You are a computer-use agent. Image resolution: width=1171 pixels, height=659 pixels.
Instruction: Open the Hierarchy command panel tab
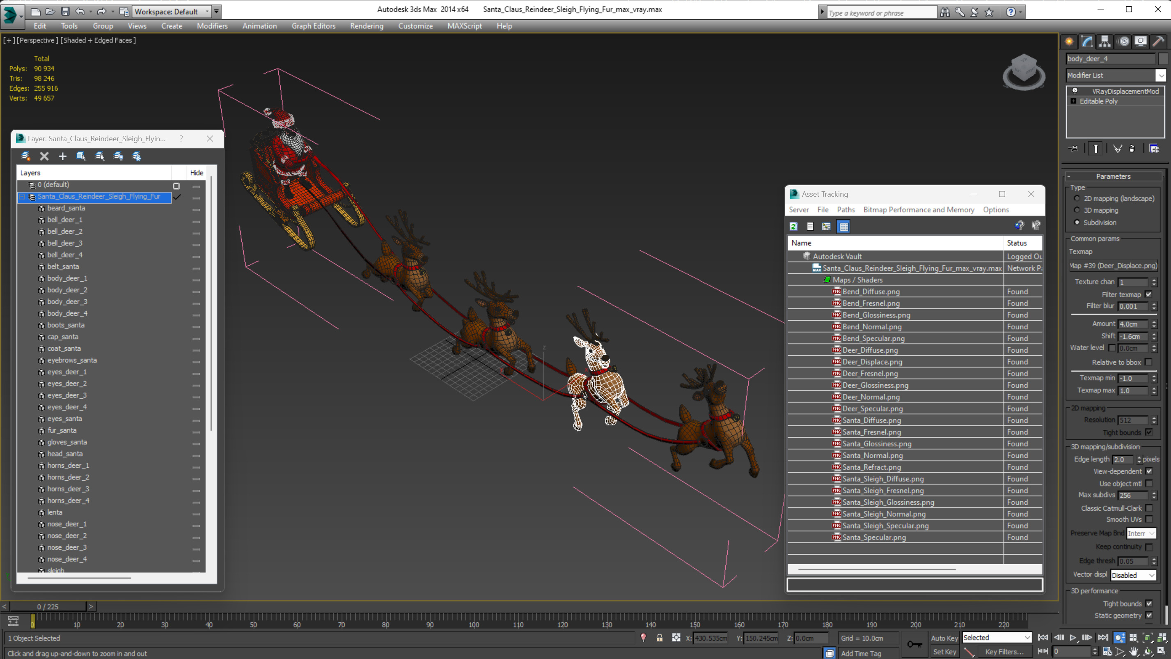(1105, 41)
